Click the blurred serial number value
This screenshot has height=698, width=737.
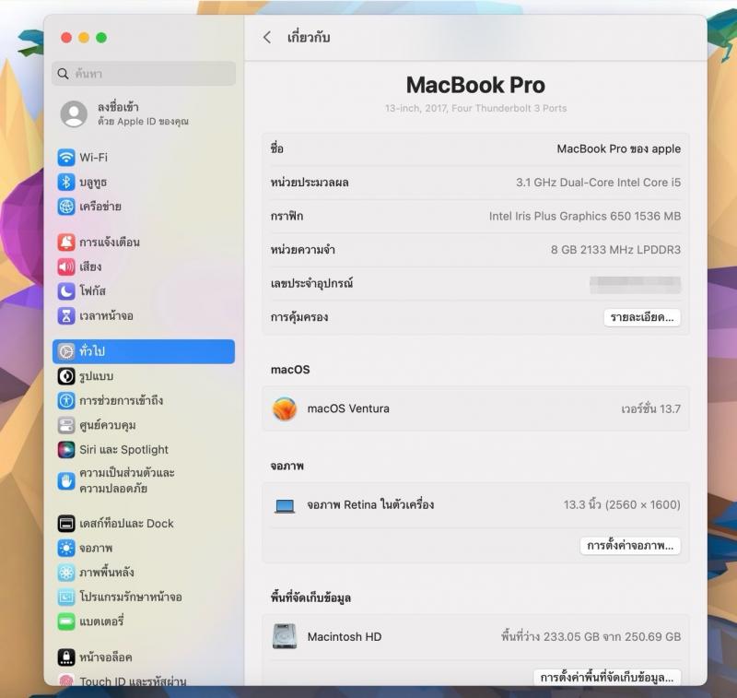(x=635, y=284)
